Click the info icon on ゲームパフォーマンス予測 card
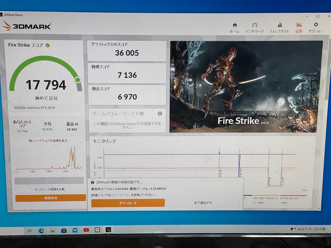 pos(160,114)
